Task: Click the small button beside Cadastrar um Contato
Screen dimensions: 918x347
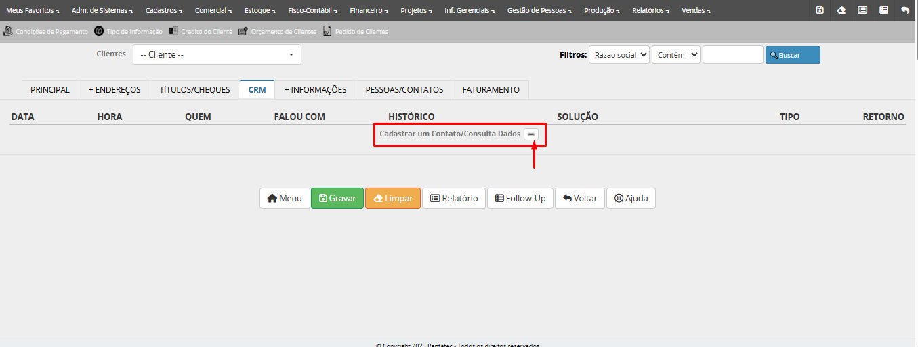Action: click(x=531, y=134)
